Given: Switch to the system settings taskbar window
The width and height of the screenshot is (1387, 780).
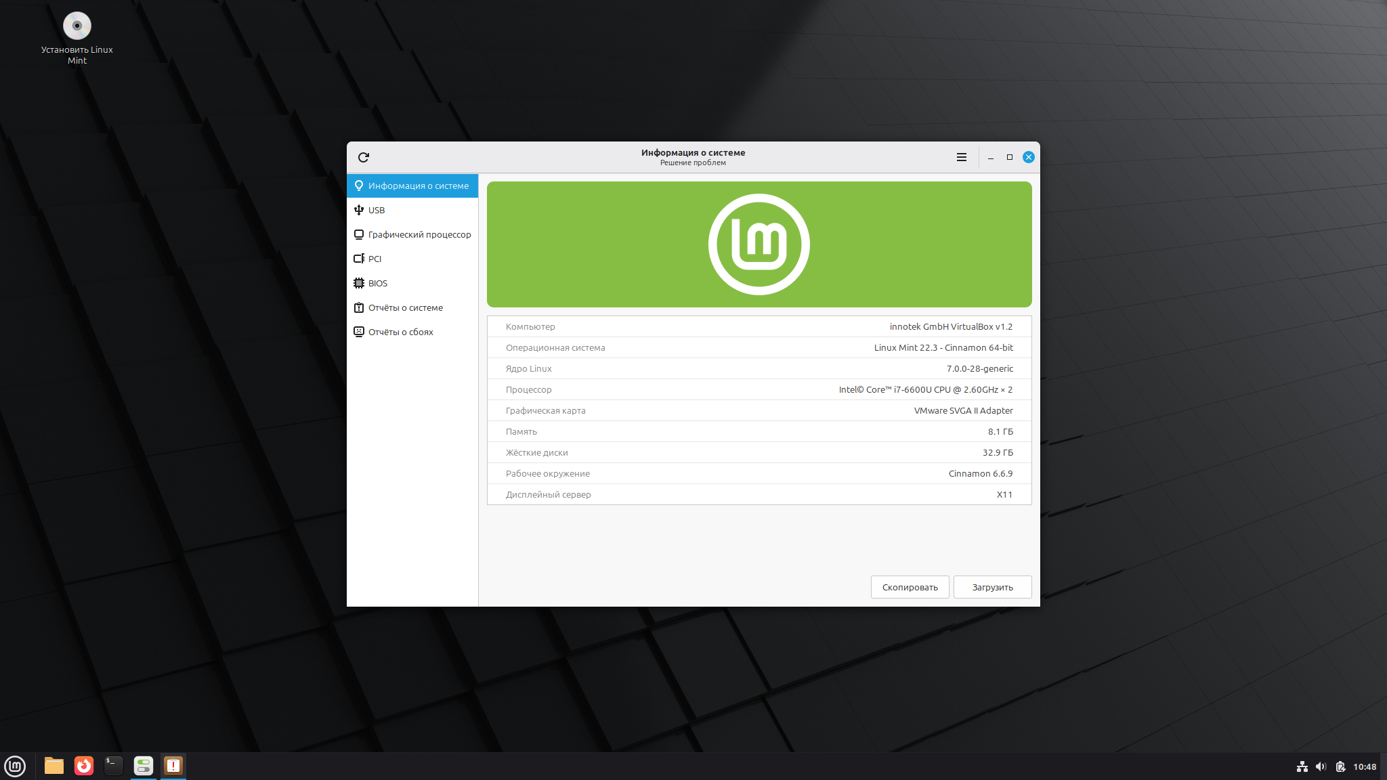Looking at the screenshot, I should tap(144, 766).
